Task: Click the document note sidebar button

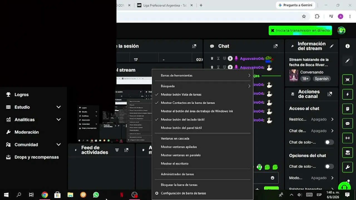Action: [x=348, y=109]
